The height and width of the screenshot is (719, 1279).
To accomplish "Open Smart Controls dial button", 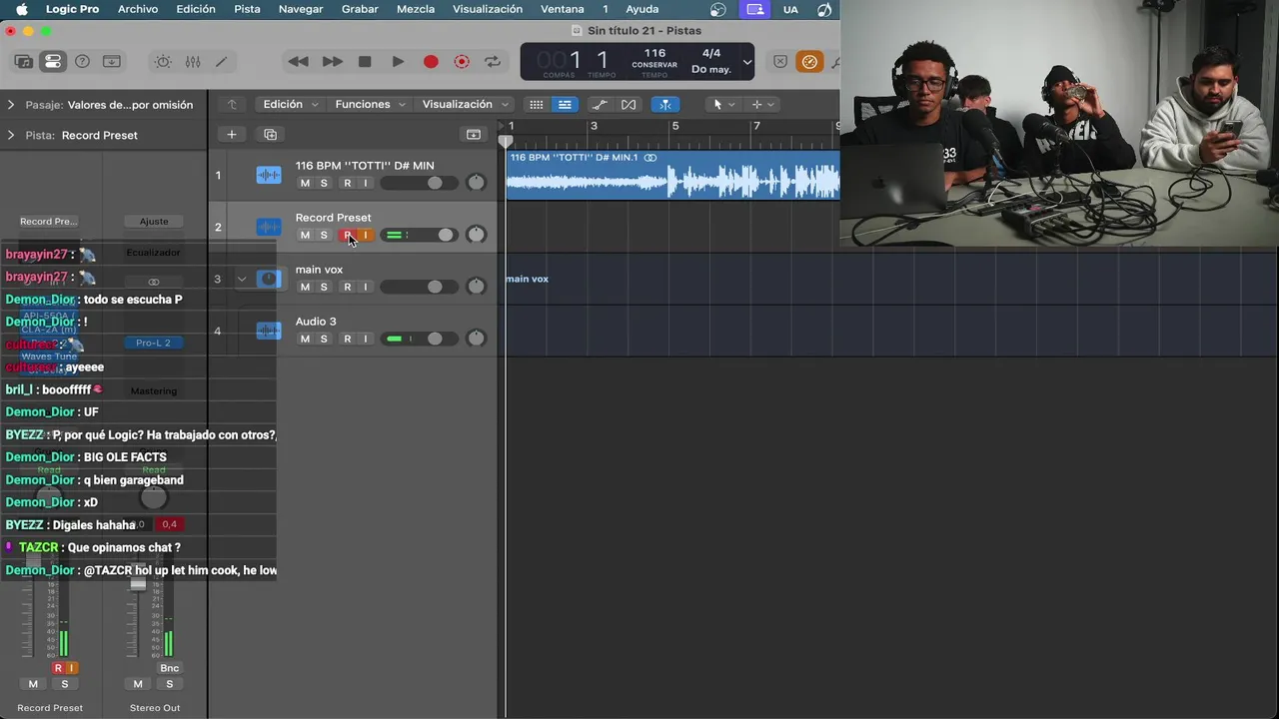I will 163,62.
